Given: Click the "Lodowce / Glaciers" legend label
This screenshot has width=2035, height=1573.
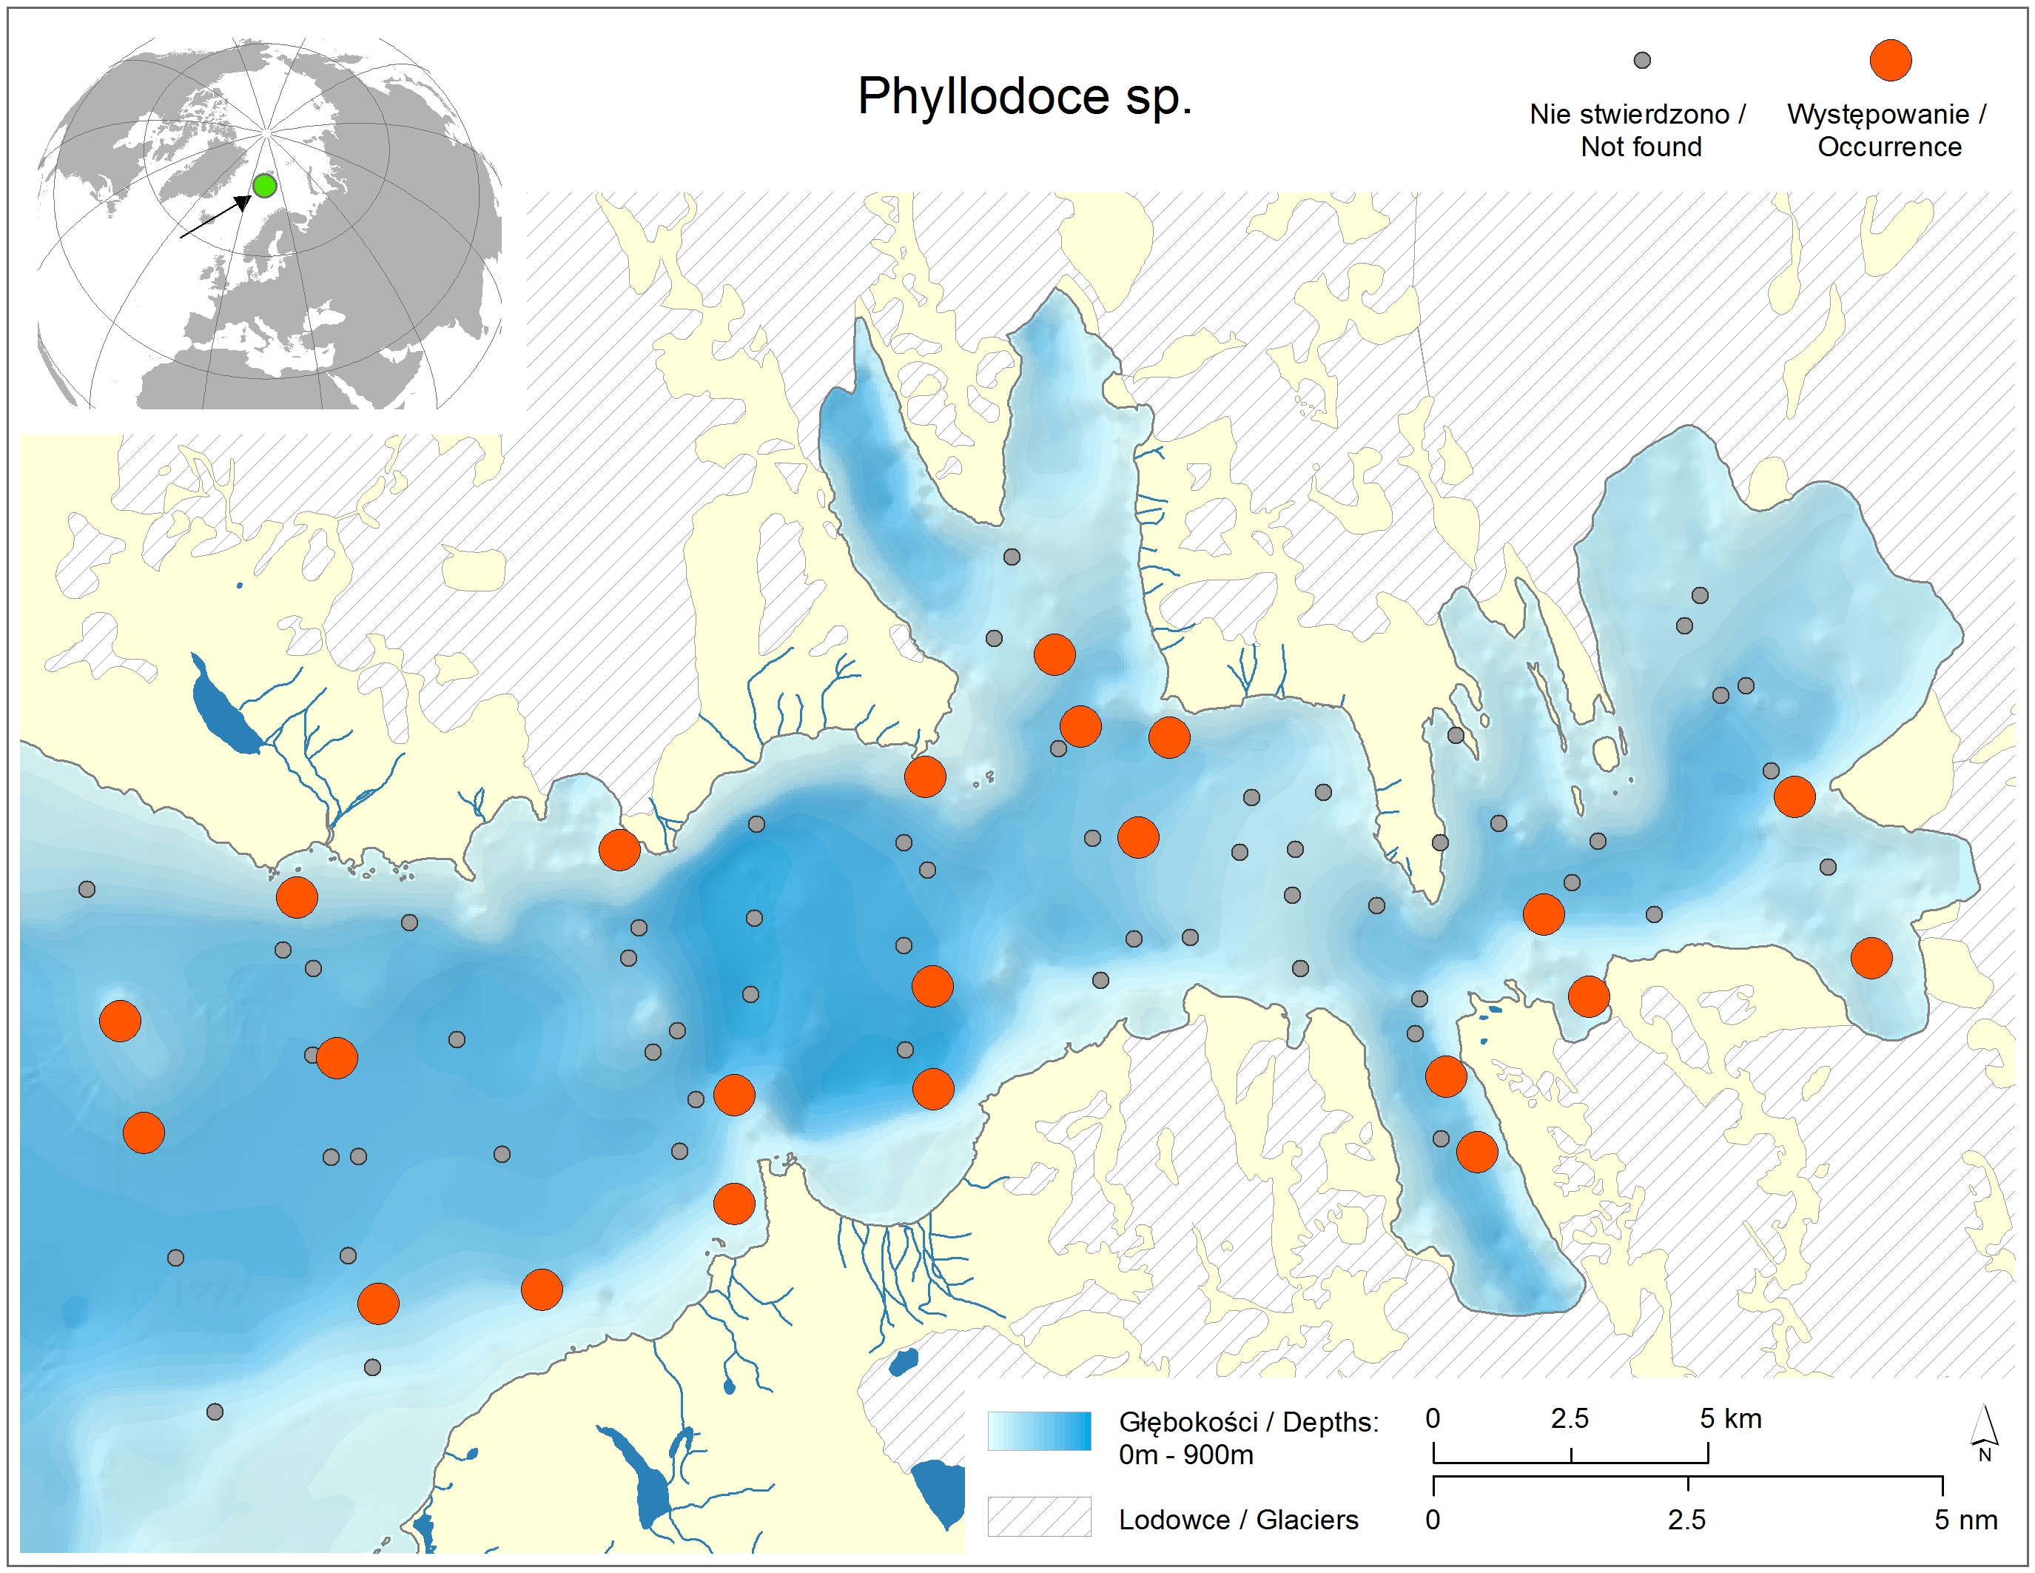Looking at the screenshot, I should 1238,1520.
